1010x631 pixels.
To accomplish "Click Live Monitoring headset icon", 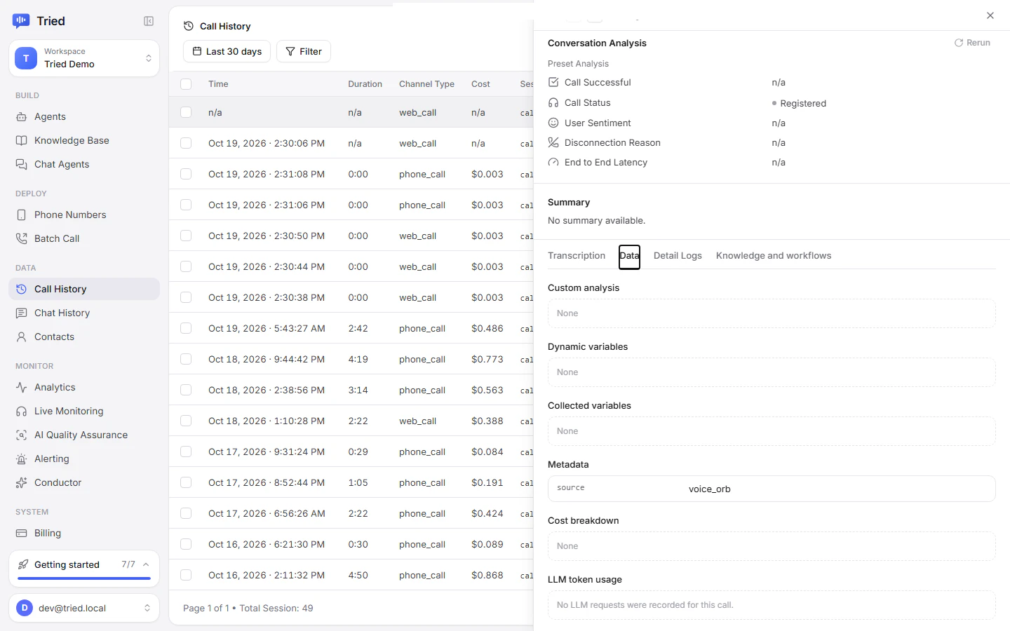I will (22, 411).
